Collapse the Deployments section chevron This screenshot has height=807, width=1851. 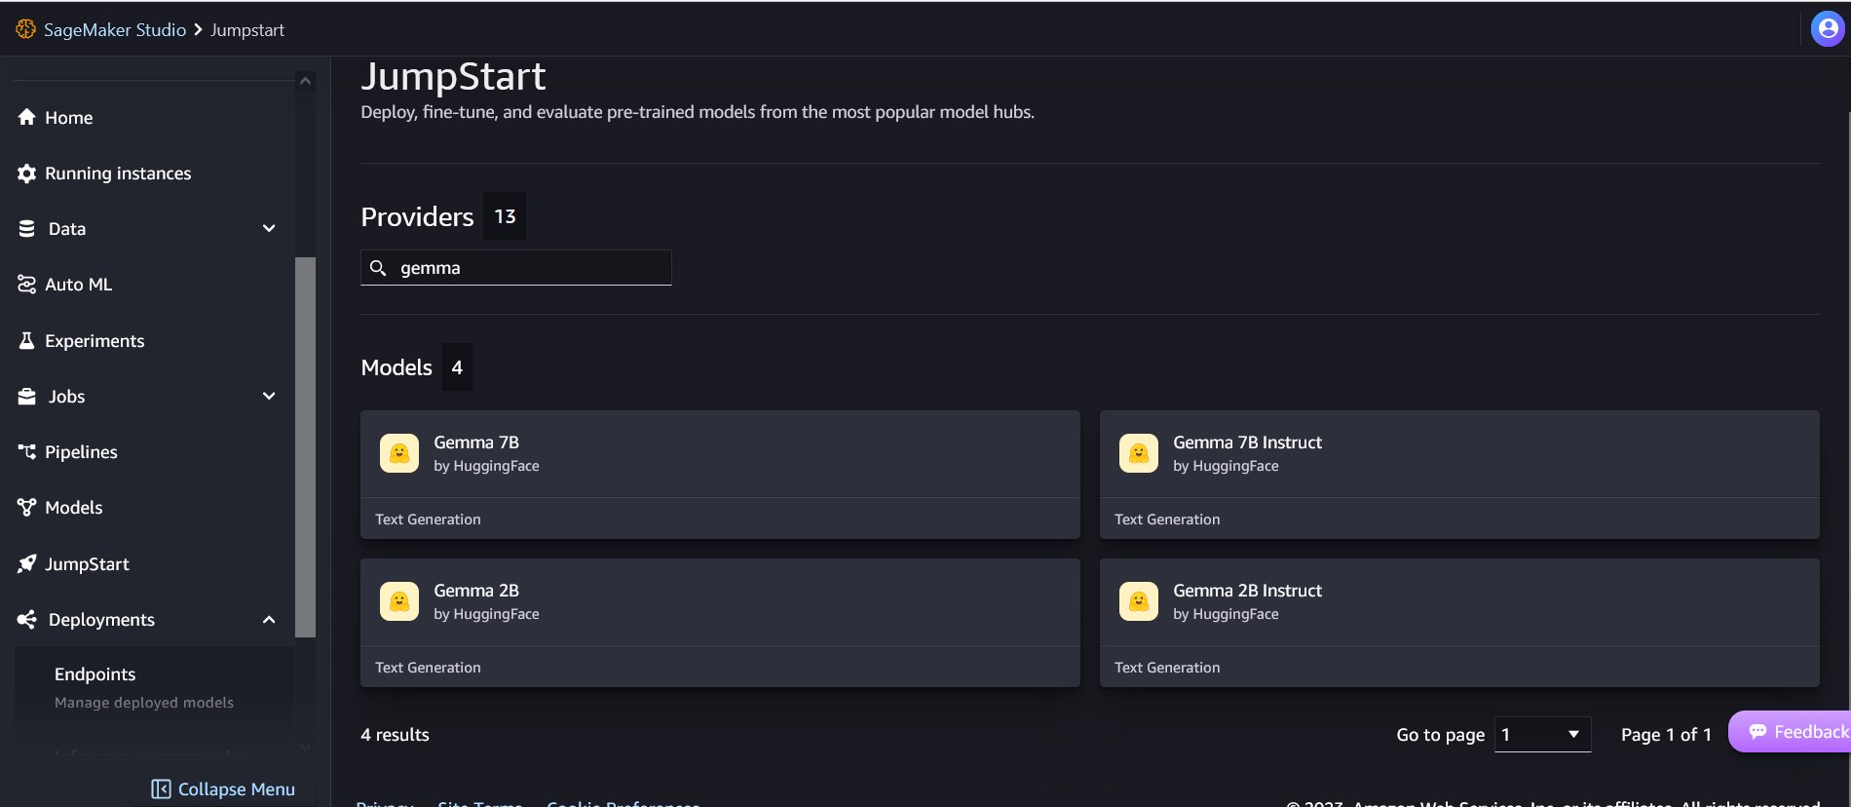click(x=269, y=620)
